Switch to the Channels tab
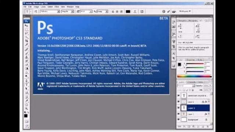This screenshot has width=235, height=132. coord(192,82)
